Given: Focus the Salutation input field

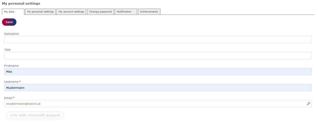Looking at the screenshot, I should 158,40.
